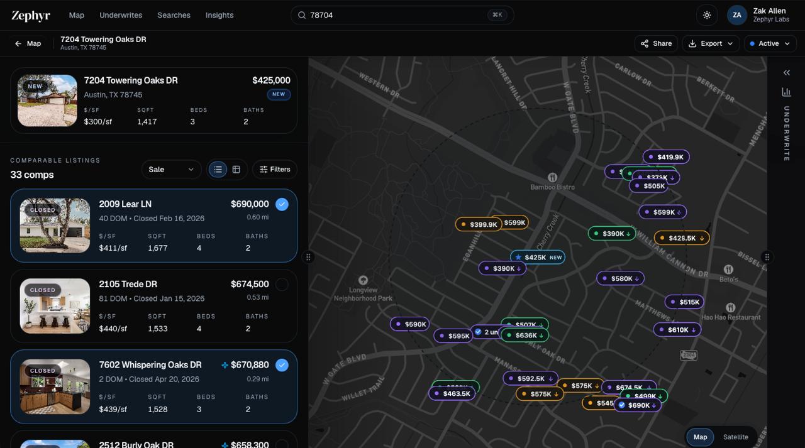Click the NEW badge under $425,000
Screen dimensions: 805x448
click(279, 94)
